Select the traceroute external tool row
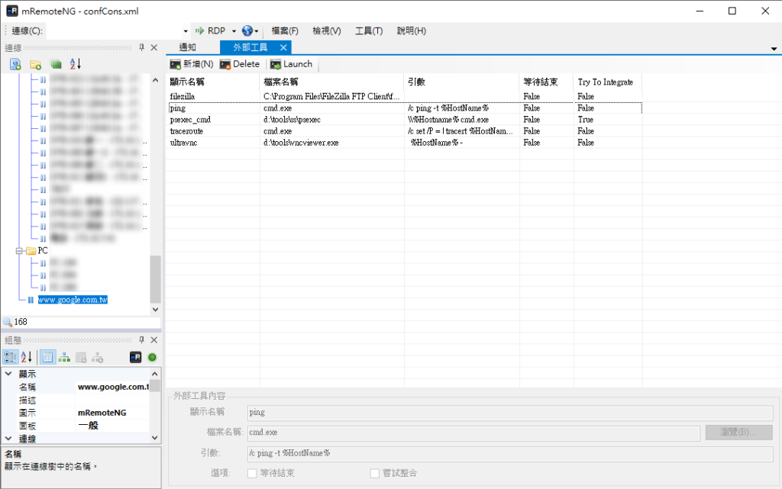Screen dimensions: 782x489 coord(403,131)
